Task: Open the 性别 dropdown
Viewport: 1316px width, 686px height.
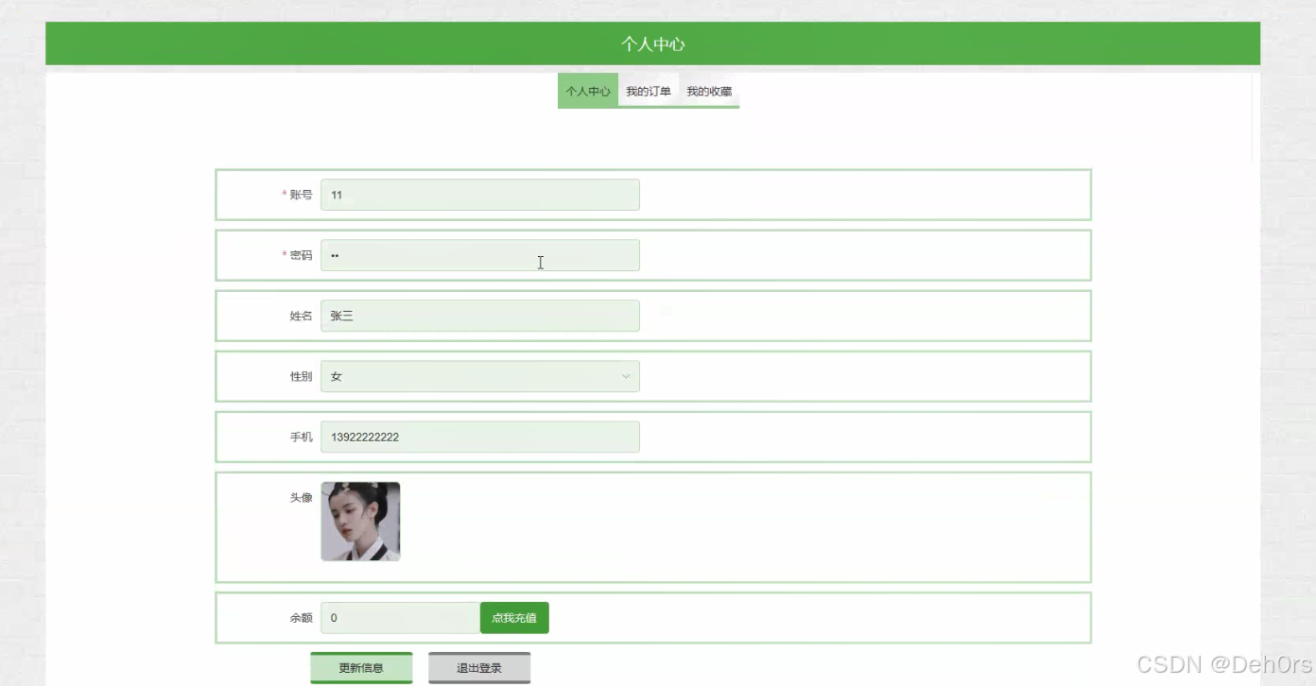Action: pos(480,376)
